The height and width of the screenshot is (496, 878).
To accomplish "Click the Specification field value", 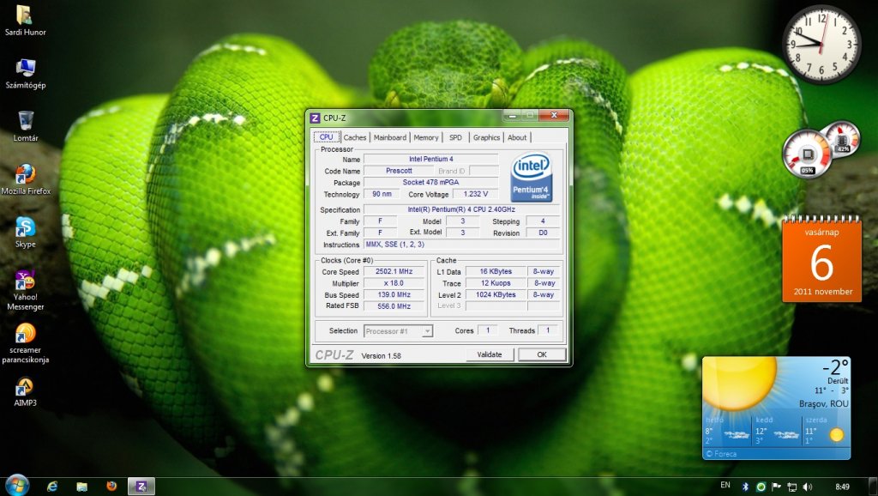I will 461,209.
